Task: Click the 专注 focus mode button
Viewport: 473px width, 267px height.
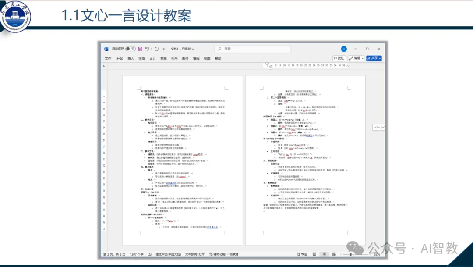Action: [x=302, y=254]
